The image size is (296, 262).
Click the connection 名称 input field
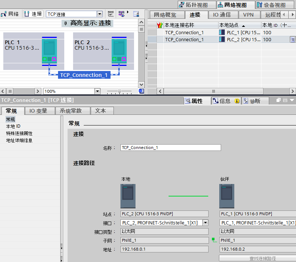[171, 148]
